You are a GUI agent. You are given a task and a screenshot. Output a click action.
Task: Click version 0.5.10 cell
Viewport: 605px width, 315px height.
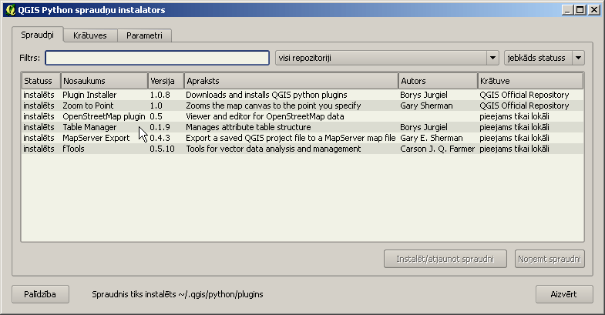click(x=162, y=149)
